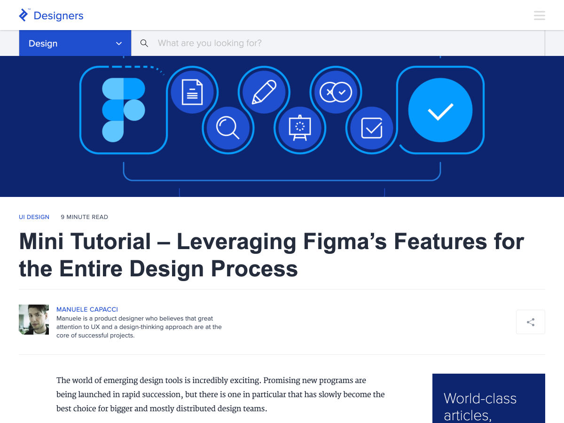Click the checkbox icon in hero illustration
This screenshot has height=423, width=564.
[371, 128]
